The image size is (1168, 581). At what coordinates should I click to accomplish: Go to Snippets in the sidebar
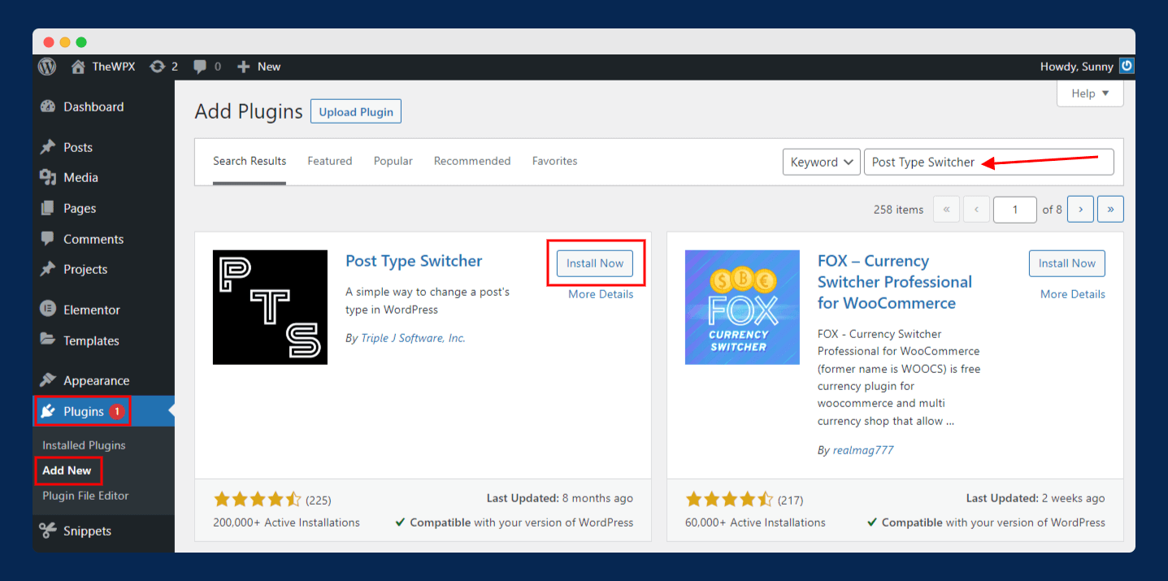point(87,531)
